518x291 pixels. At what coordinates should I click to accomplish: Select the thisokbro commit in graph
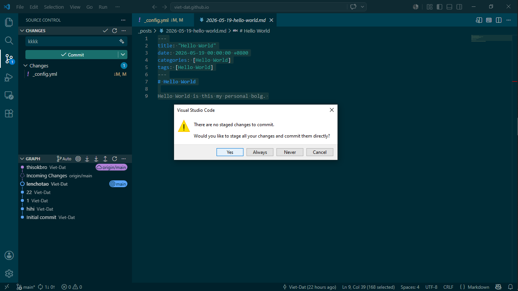(75, 167)
